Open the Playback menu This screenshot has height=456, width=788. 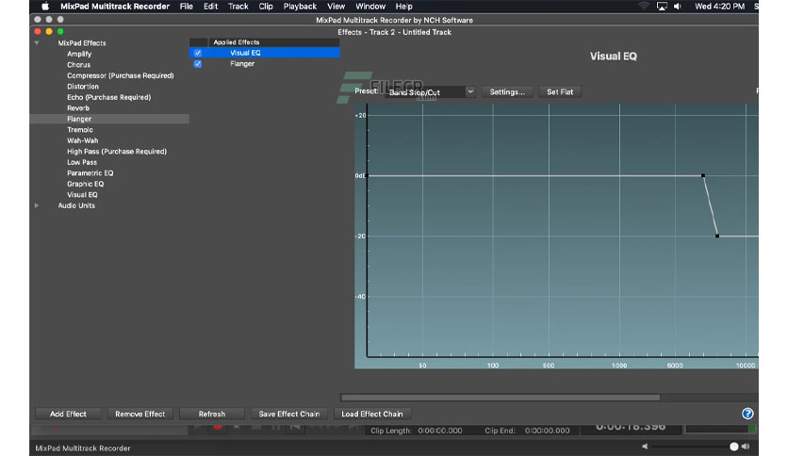[300, 7]
